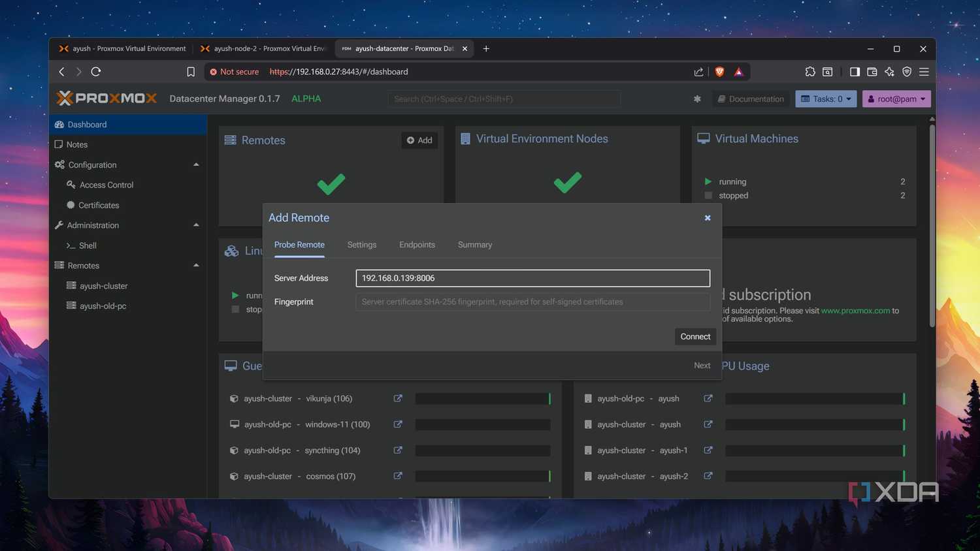Switch to ayush - Proxmox Virtual Environment tab
This screenshot has height=551, width=980.
click(x=122, y=48)
